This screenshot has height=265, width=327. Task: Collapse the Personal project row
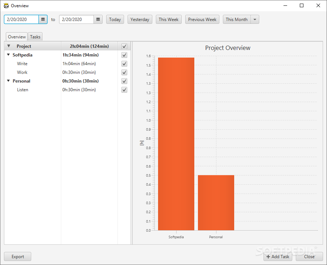pyautogui.click(x=8, y=81)
